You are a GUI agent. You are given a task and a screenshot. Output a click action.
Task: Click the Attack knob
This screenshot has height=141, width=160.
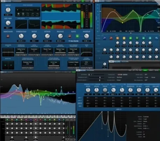pos(47,36)
